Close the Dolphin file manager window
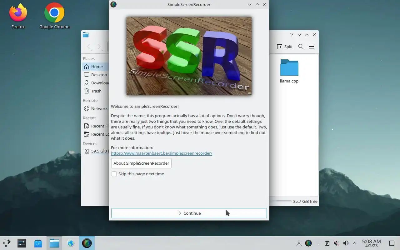This screenshot has height=250, width=400. tap(314, 35)
